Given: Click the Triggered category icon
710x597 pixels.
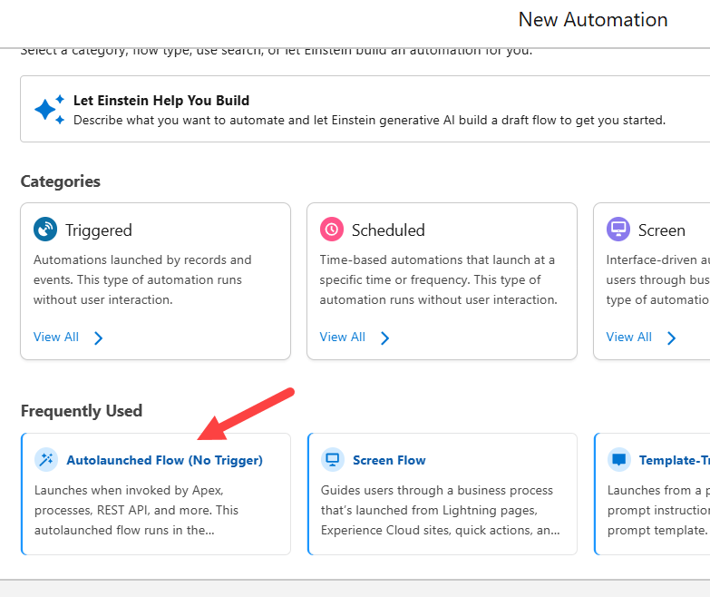Looking at the screenshot, I should pos(45,230).
